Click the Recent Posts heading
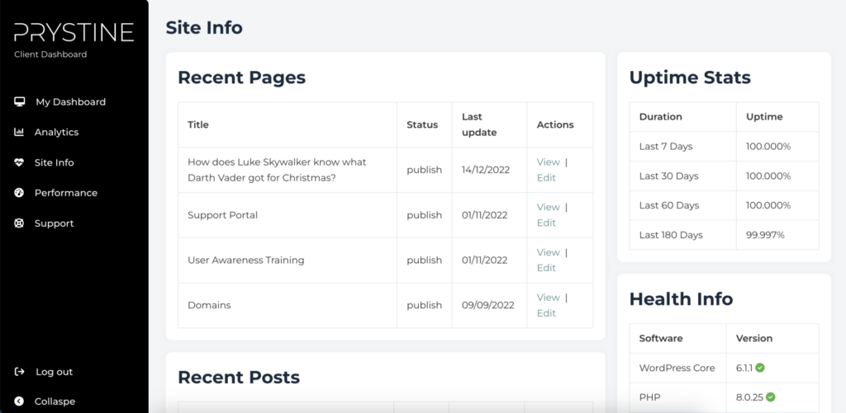Image resolution: width=846 pixels, height=413 pixels. pos(239,377)
